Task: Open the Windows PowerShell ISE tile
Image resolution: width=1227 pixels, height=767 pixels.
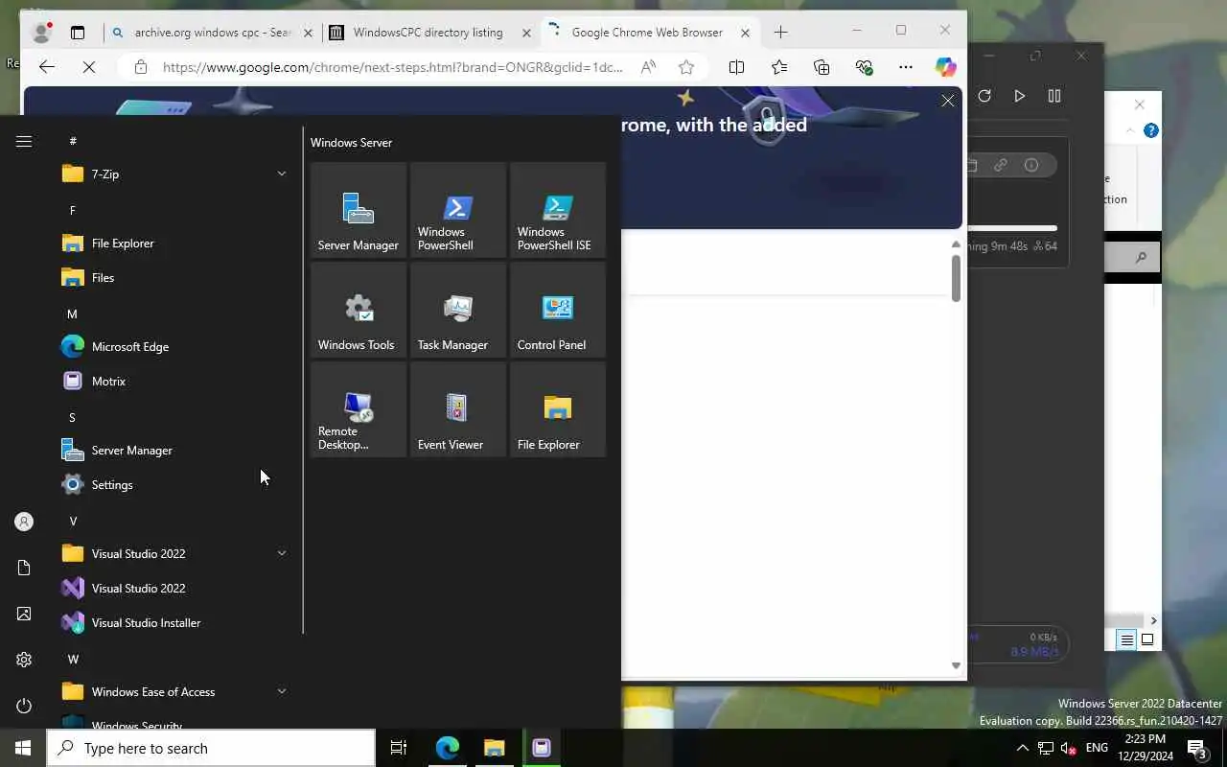Action: click(x=558, y=210)
